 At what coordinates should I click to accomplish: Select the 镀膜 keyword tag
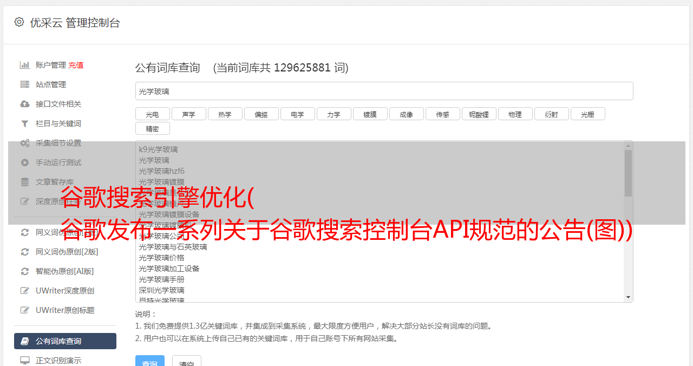click(x=370, y=114)
